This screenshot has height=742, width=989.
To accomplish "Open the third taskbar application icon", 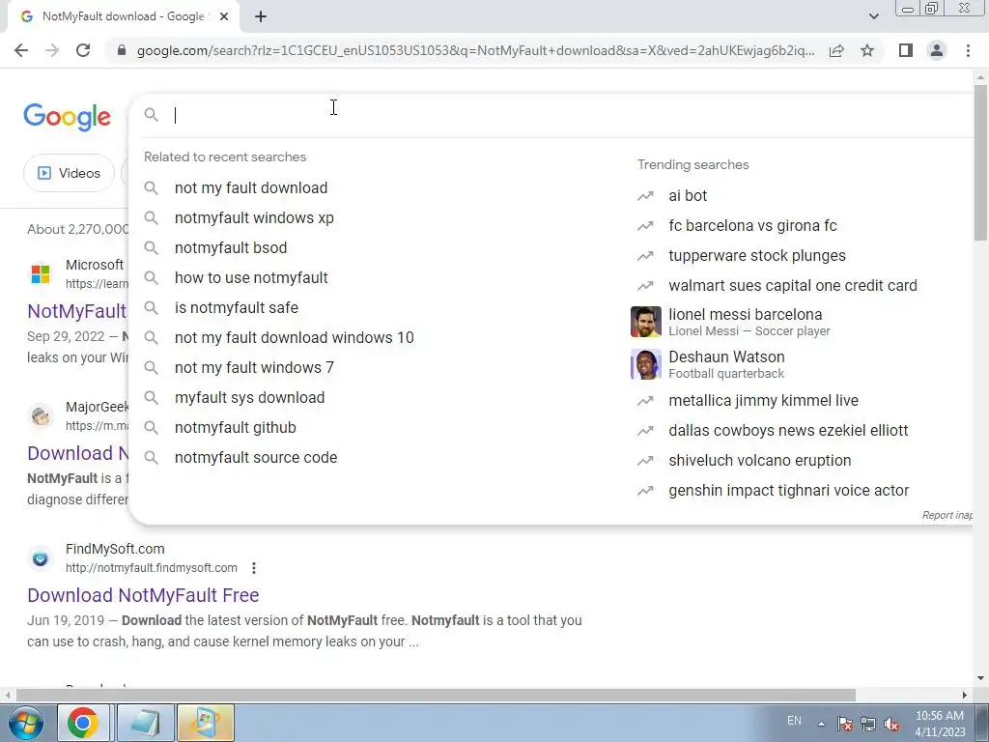I will pos(206,723).
